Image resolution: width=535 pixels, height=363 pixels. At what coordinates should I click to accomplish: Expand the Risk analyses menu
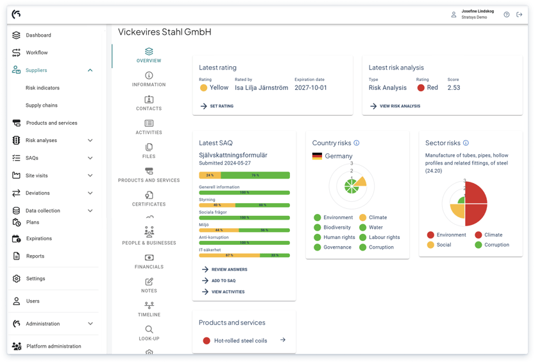tap(90, 141)
